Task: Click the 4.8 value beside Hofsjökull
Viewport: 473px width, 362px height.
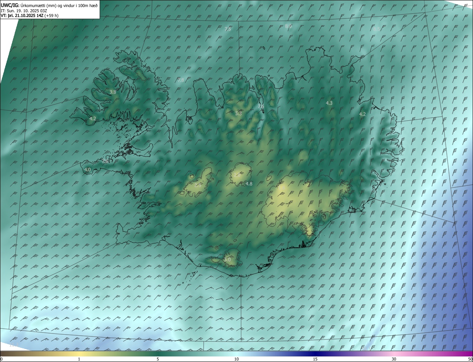Action: tap(249, 184)
